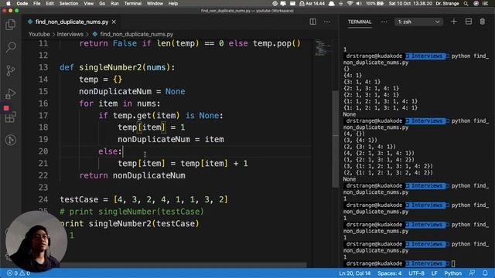Click line number 20 in gutter
The height and width of the screenshot is (278, 495).
tap(43, 151)
